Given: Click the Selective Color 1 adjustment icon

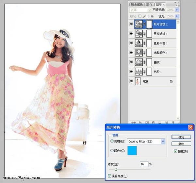Looking at the screenshot, I should [x=139, y=53].
